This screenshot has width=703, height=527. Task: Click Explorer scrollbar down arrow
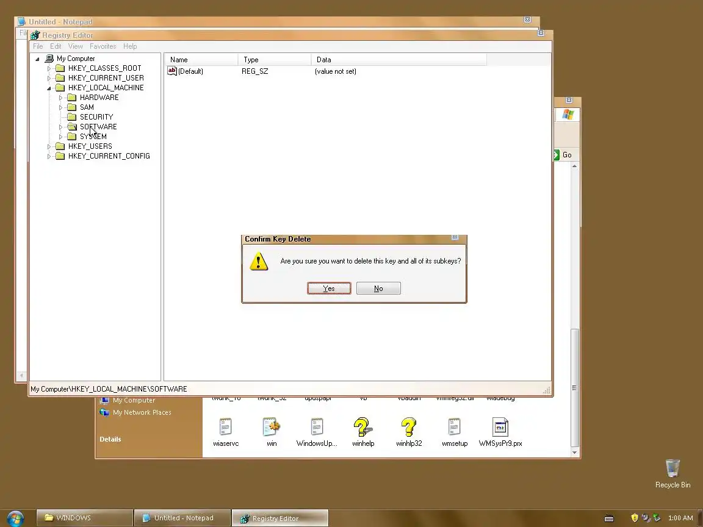coord(575,452)
